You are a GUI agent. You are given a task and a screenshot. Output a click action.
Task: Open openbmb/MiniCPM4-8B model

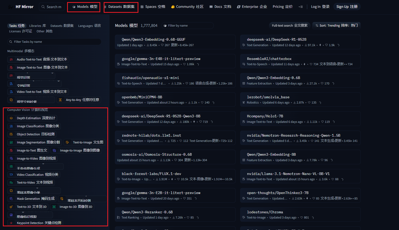[175, 100]
